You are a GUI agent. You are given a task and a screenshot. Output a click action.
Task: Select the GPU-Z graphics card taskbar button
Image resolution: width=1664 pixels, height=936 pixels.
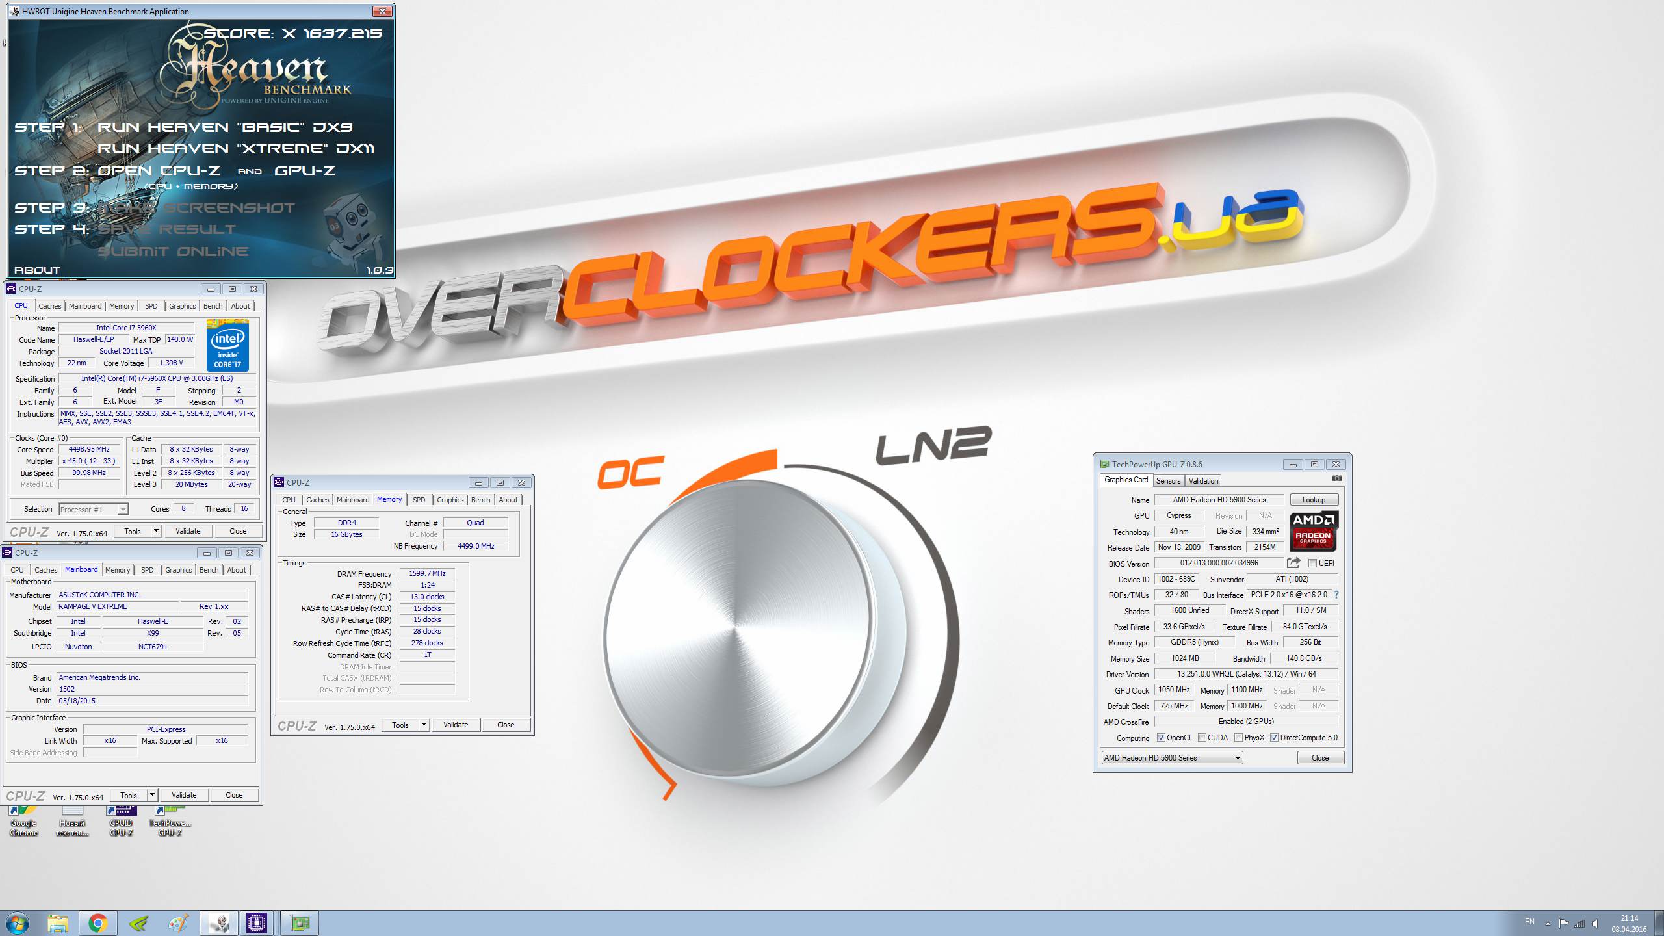tap(300, 923)
